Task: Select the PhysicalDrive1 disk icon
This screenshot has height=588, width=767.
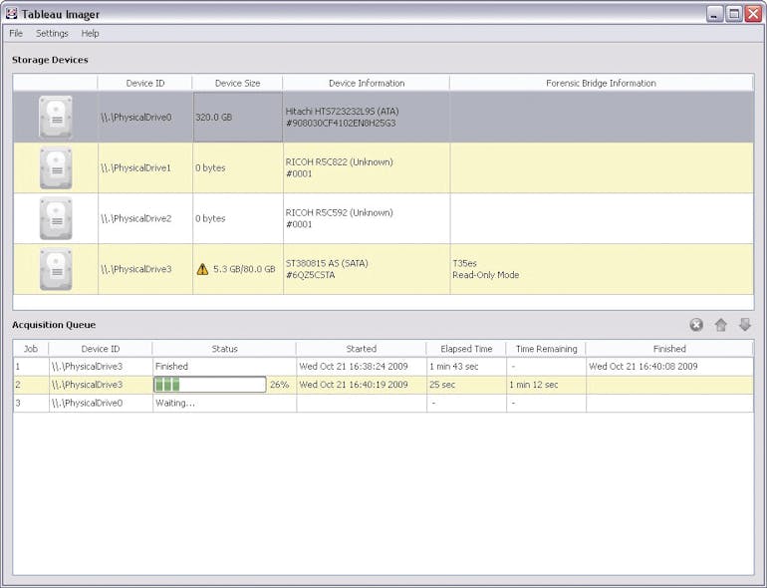Action: point(56,167)
